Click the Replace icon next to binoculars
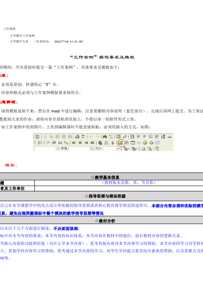This screenshot has width=203, height=287. point(111,137)
